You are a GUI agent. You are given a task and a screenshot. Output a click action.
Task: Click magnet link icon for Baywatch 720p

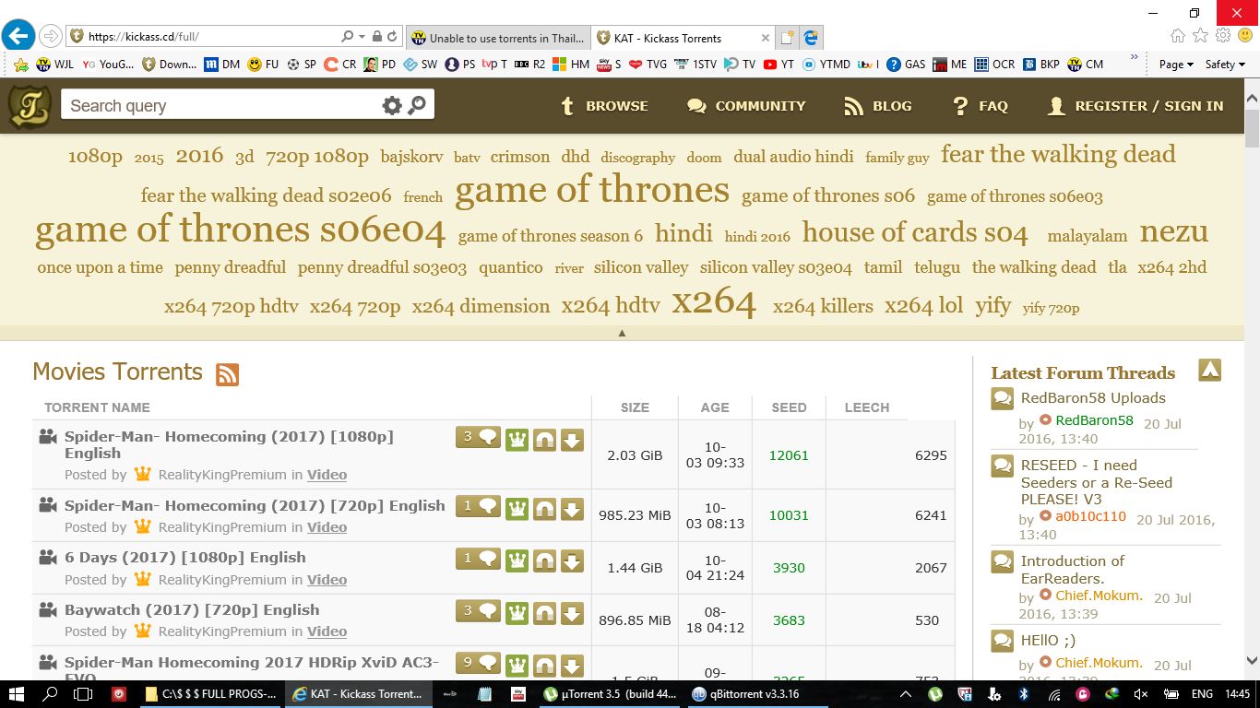[x=545, y=613]
